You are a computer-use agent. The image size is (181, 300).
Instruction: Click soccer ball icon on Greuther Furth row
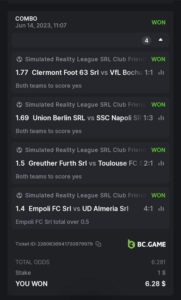(x=19, y=150)
